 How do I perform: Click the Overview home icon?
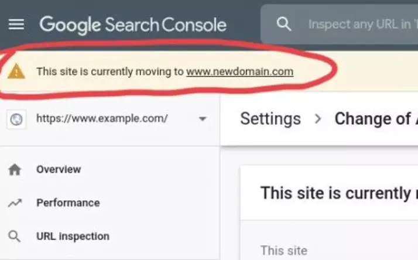point(15,170)
